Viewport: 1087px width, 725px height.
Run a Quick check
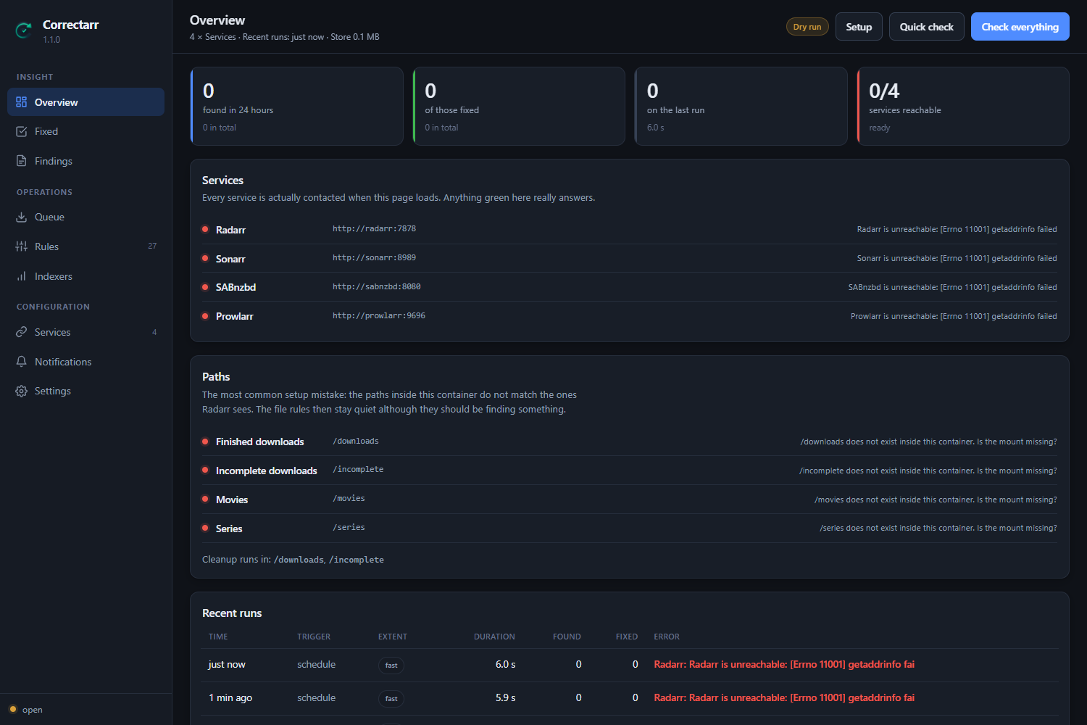point(926,27)
